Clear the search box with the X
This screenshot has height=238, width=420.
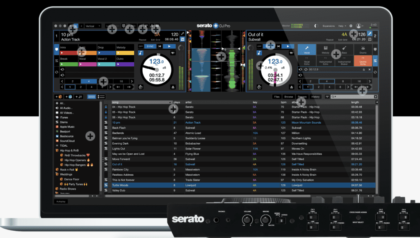[376, 97]
